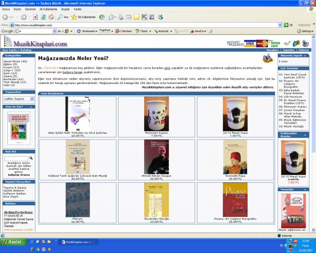Click Hesabım in top navigation
Viewport: 316px width, 253px height.
click(x=273, y=50)
